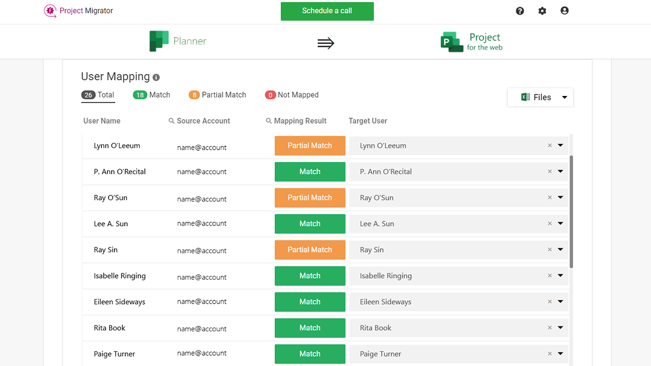Expand the Files export dropdown

(564, 97)
